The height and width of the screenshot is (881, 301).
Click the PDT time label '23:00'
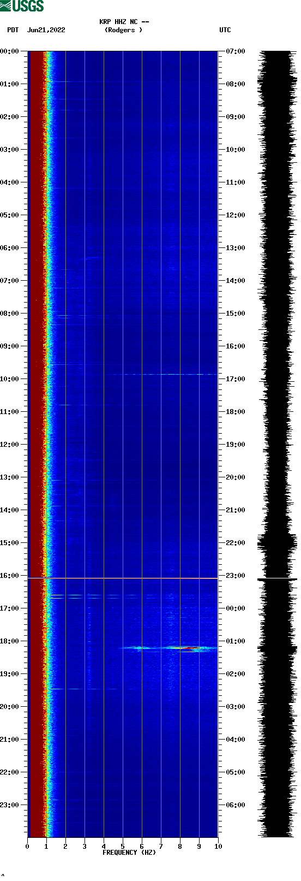[9, 805]
